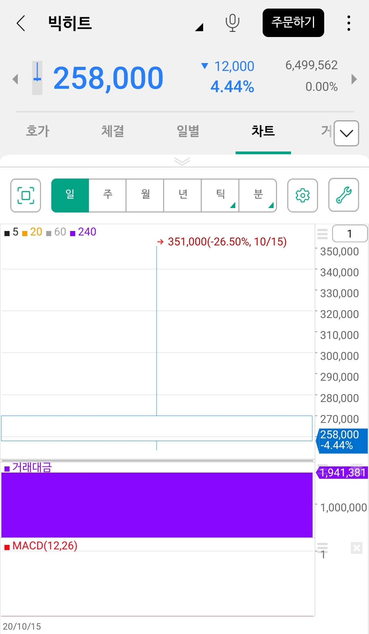Select the 일 daily chart period
The height and width of the screenshot is (634, 369).
tap(70, 195)
